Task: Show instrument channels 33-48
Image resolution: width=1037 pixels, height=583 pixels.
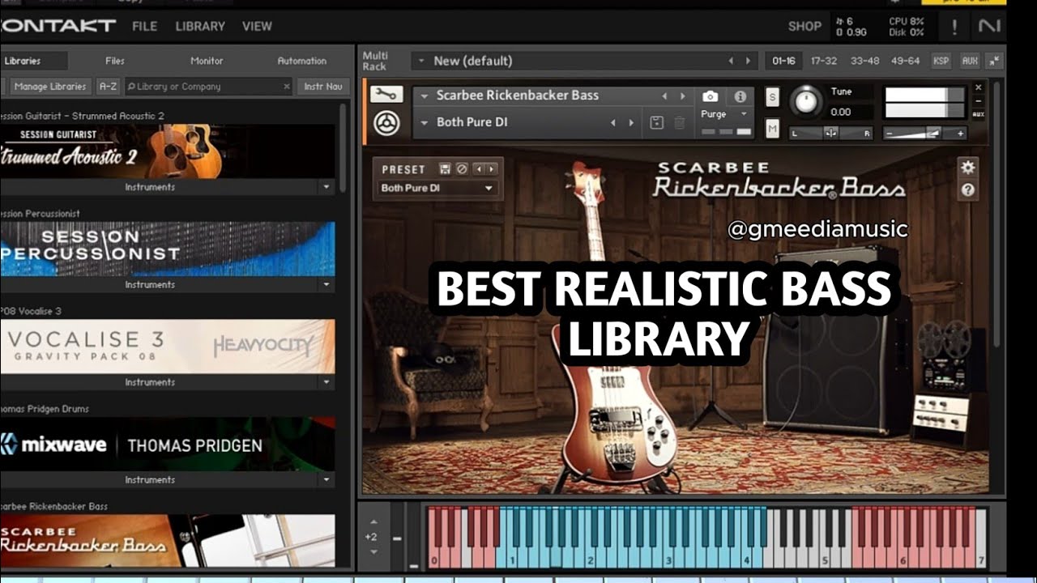Action: 864,61
